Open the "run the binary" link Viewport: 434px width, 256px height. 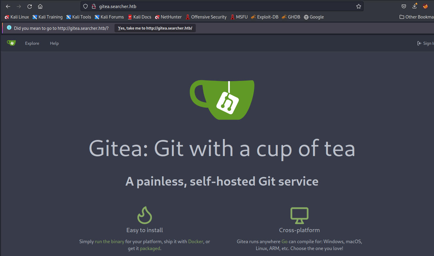pos(109,241)
